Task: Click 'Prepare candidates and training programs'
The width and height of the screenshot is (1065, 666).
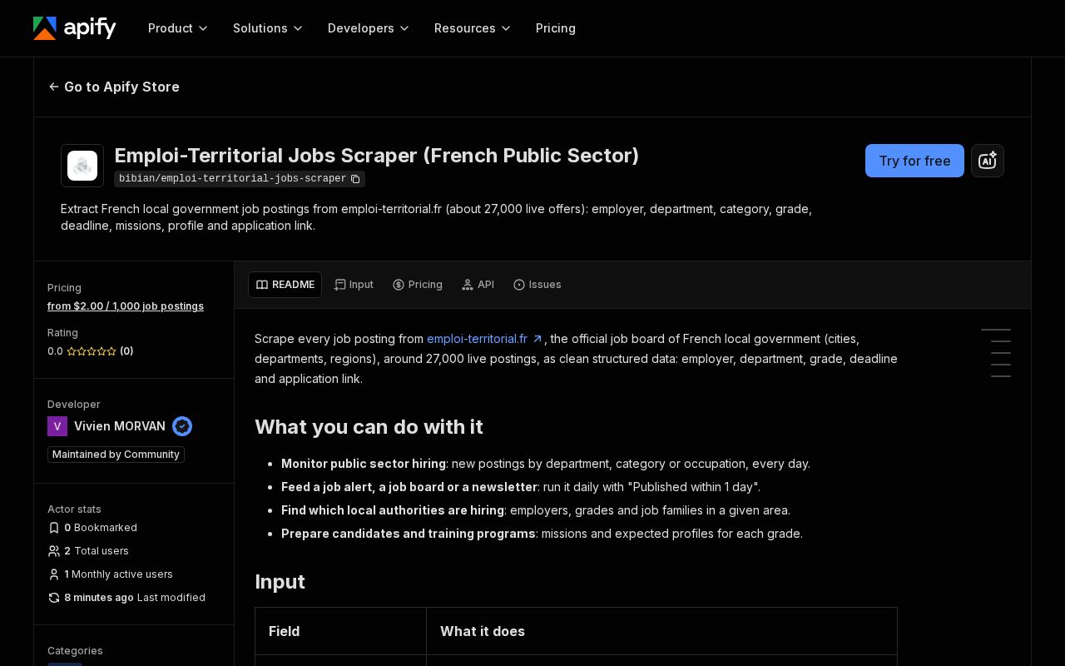Action: [x=409, y=534]
